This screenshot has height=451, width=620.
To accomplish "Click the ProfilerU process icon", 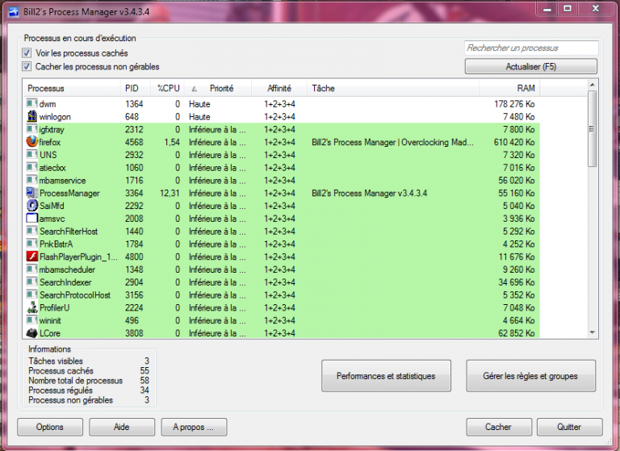I will point(31,307).
